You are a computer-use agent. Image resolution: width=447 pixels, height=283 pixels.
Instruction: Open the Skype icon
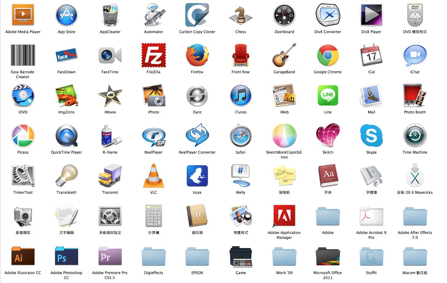pos(372,136)
